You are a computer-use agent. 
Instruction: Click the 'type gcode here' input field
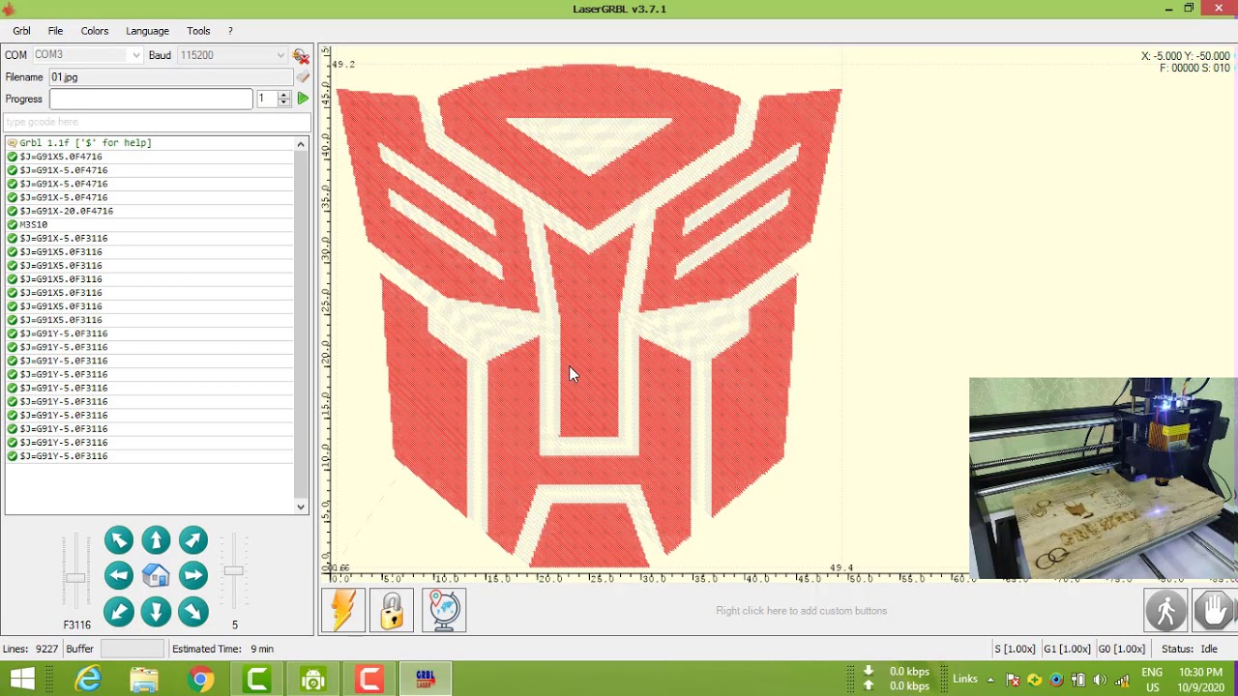(x=157, y=122)
